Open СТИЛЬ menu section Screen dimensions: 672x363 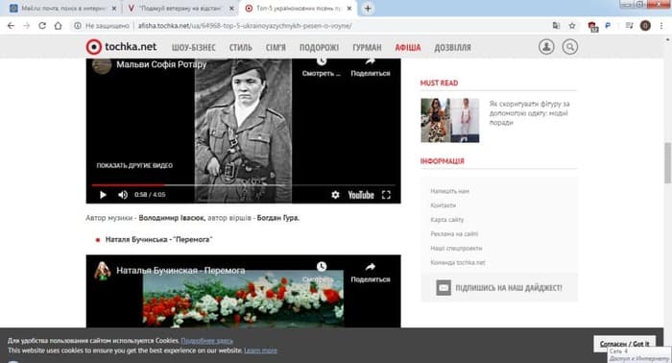[x=240, y=48]
